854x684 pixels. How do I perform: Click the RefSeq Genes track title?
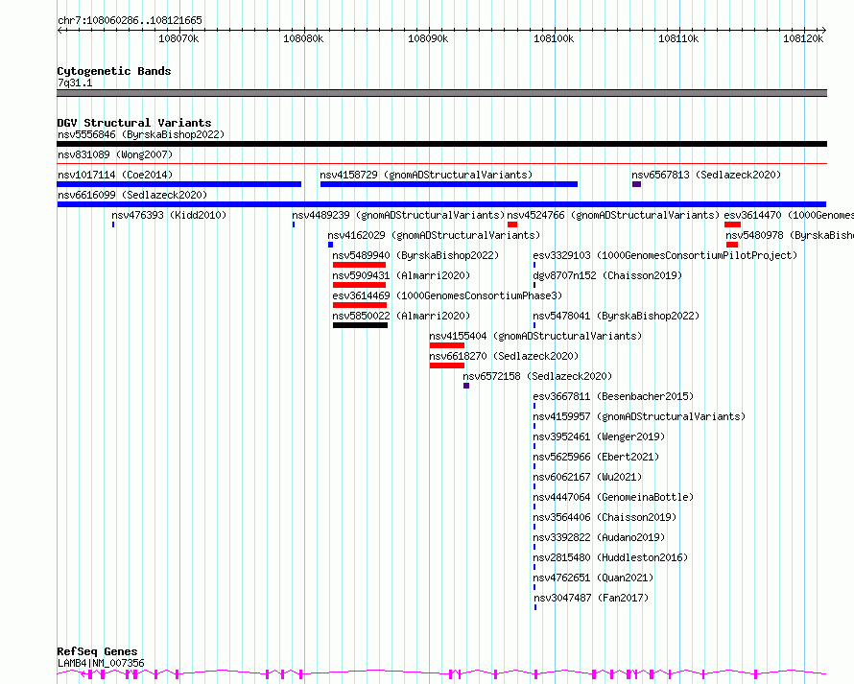(97, 652)
